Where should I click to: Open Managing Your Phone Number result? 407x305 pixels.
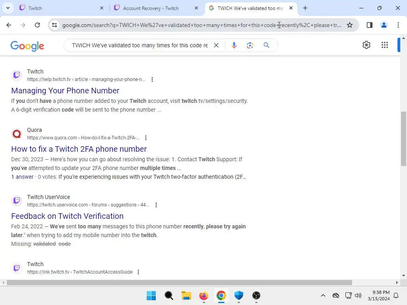click(65, 91)
